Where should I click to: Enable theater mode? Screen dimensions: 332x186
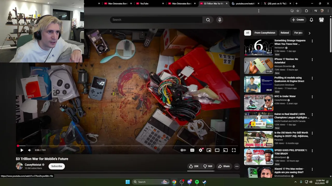pos(217,150)
